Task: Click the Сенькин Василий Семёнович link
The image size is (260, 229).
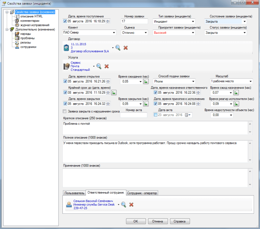Action: coord(93,201)
